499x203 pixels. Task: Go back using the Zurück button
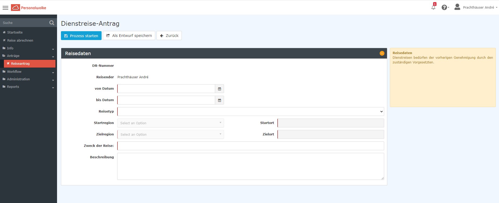[169, 36]
